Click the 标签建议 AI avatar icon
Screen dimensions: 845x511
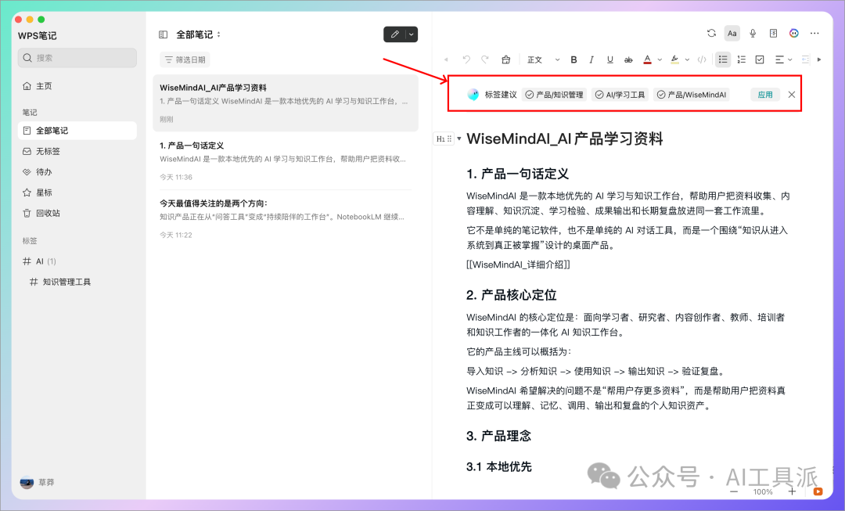click(473, 95)
